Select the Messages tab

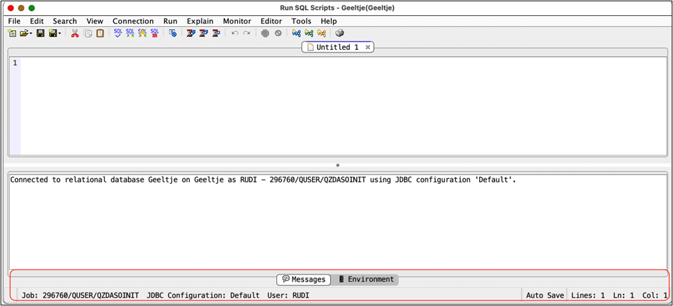point(303,279)
